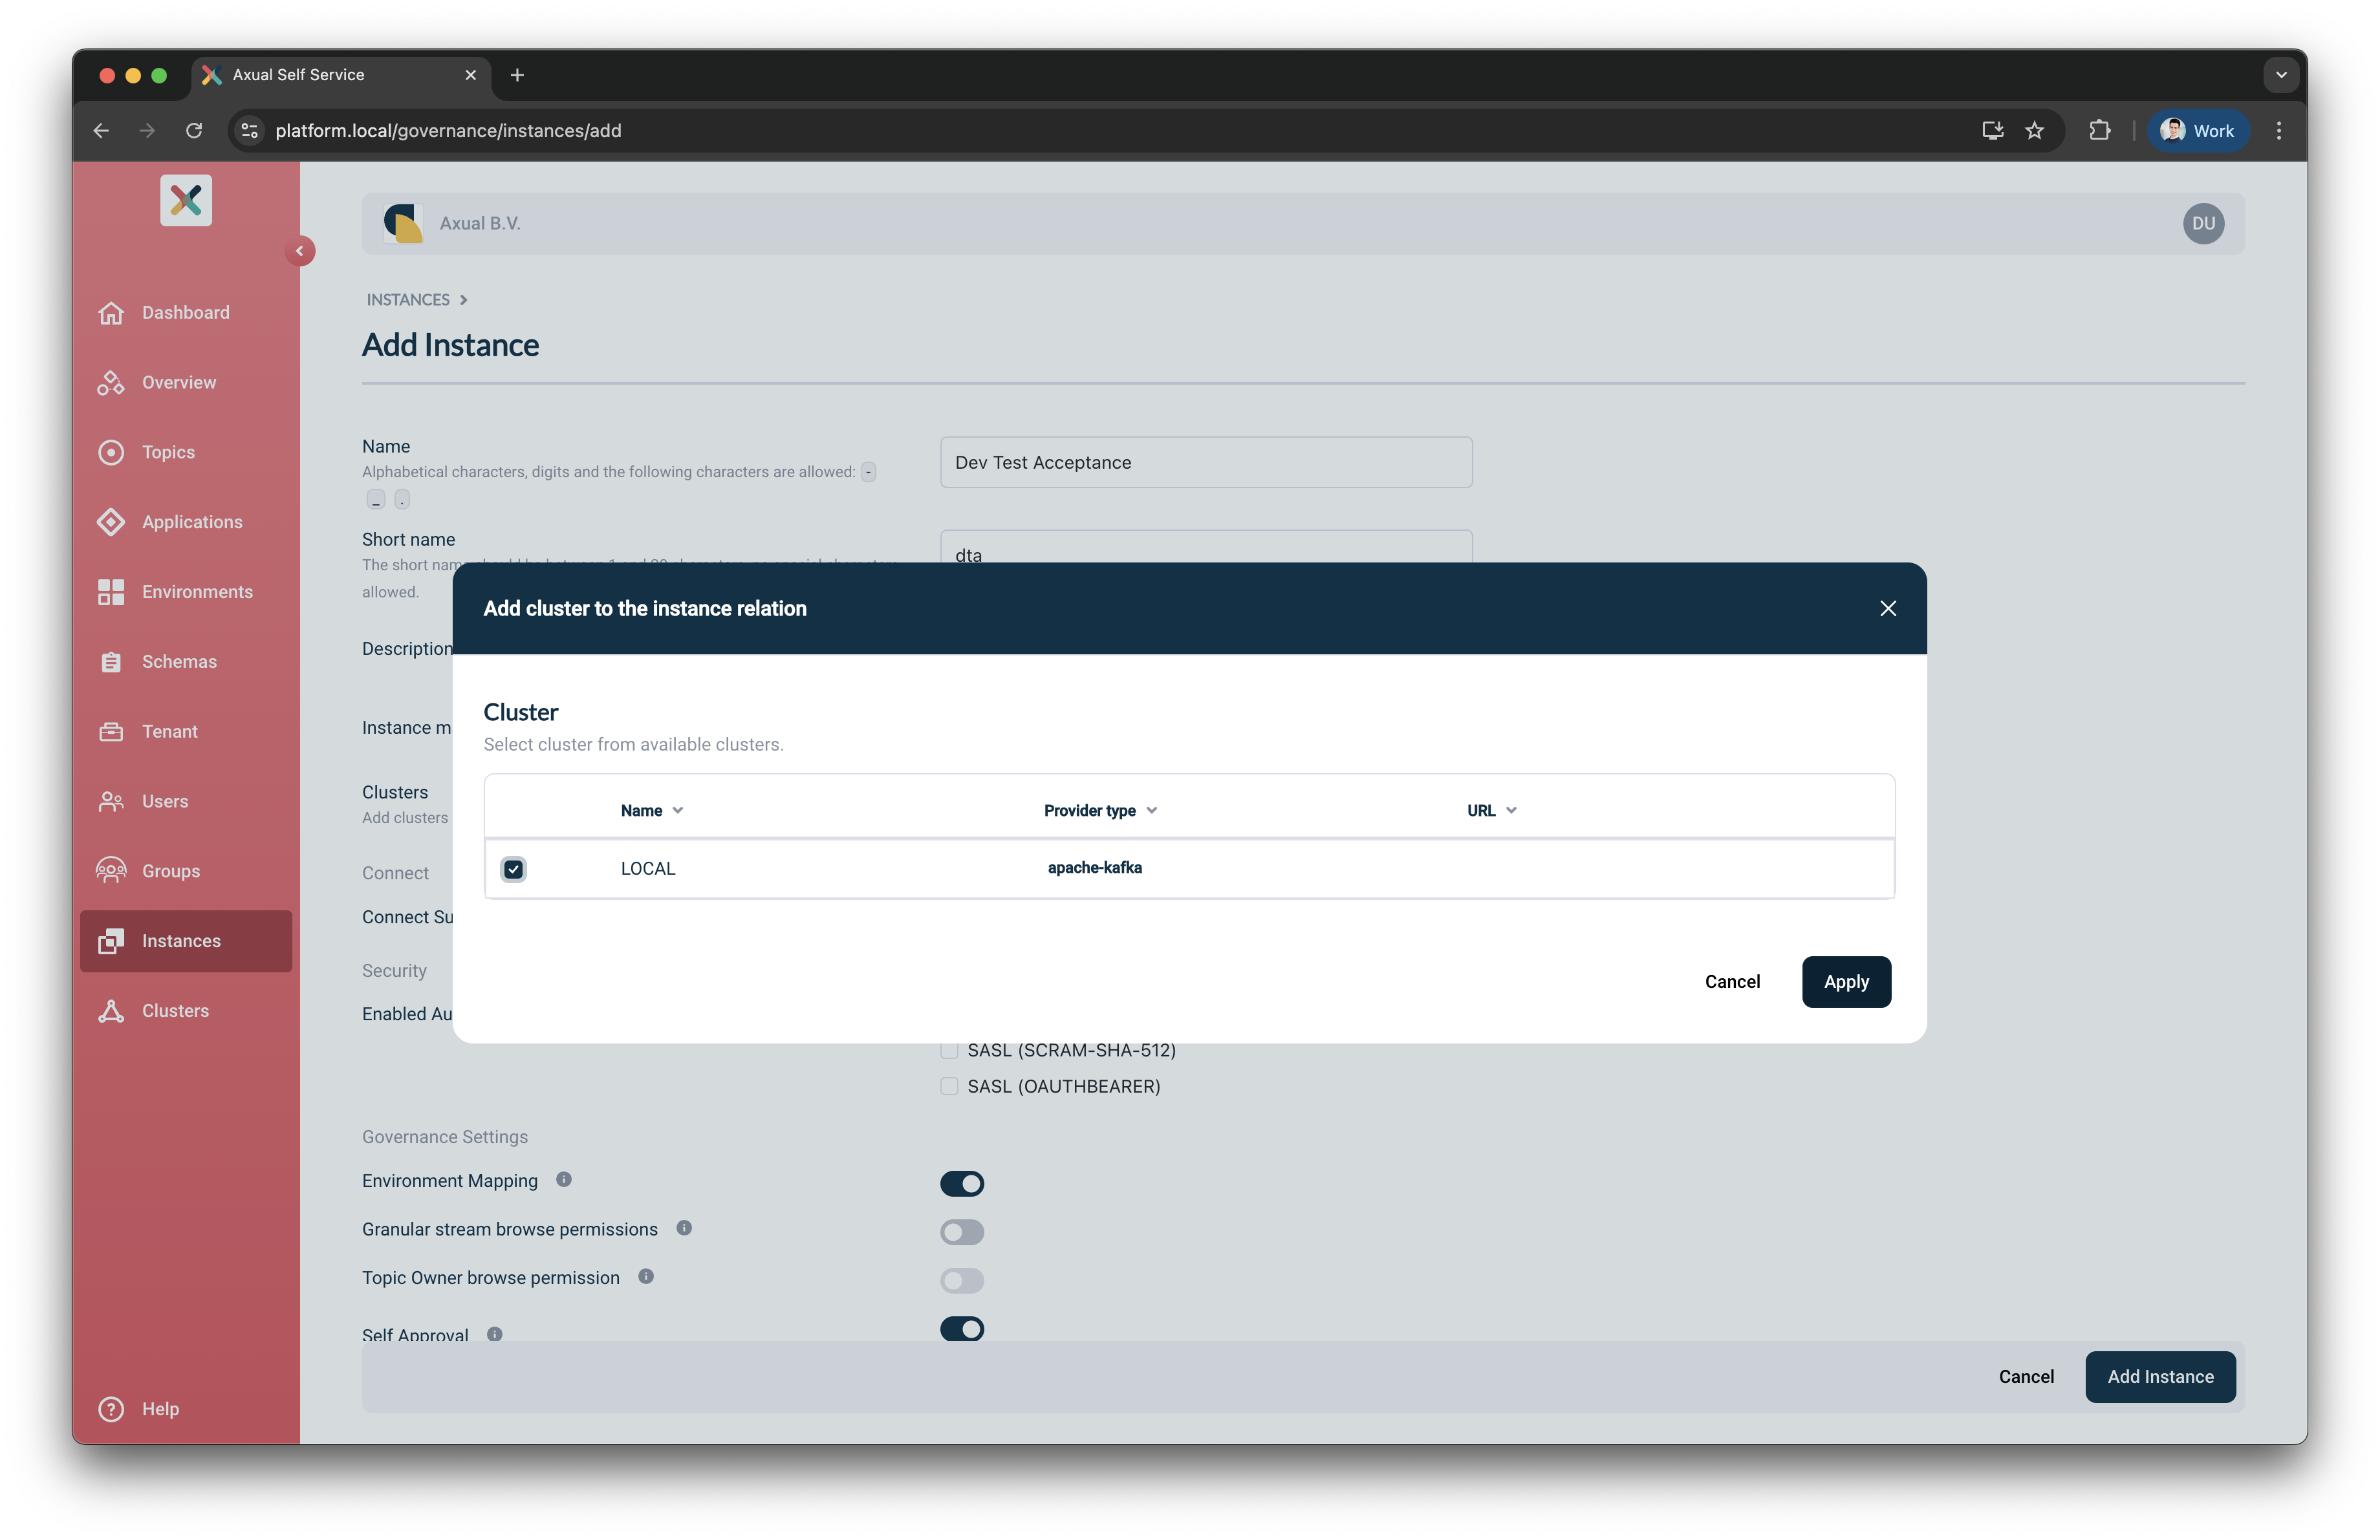Reload the page

194,131
